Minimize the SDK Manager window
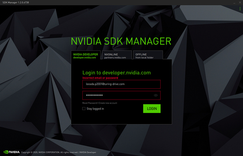Screen dimensions: 243x156 234,2
